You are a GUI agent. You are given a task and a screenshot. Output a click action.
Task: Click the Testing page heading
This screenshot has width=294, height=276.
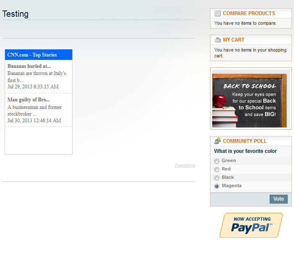pyautogui.click(x=16, y=14)
